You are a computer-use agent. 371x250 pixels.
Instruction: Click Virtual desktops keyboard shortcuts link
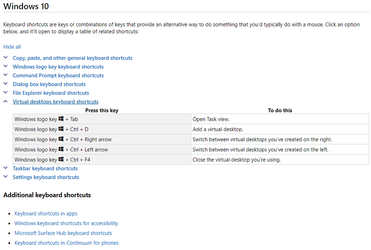click(56, 102)
